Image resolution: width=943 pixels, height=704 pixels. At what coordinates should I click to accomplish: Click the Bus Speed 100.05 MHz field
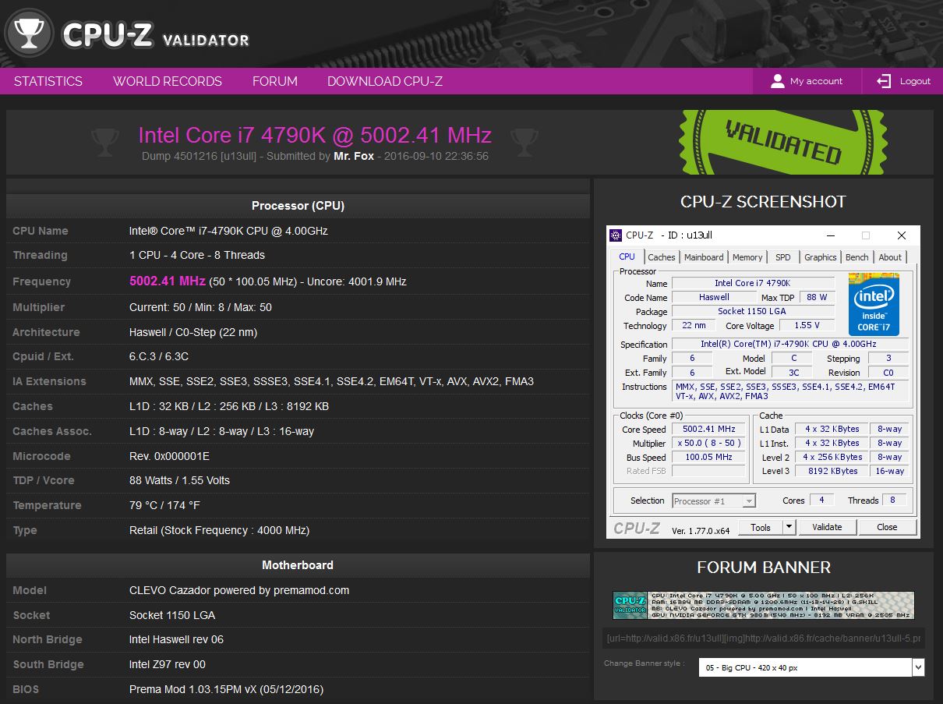[x=708, y=457]
